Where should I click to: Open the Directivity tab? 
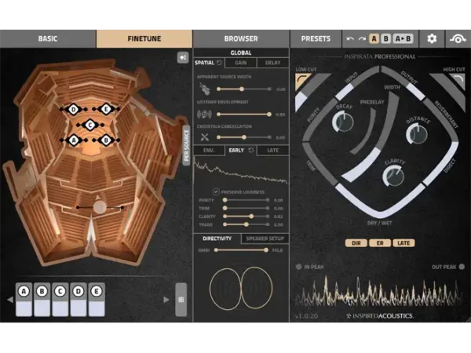(x=217, y=238)
